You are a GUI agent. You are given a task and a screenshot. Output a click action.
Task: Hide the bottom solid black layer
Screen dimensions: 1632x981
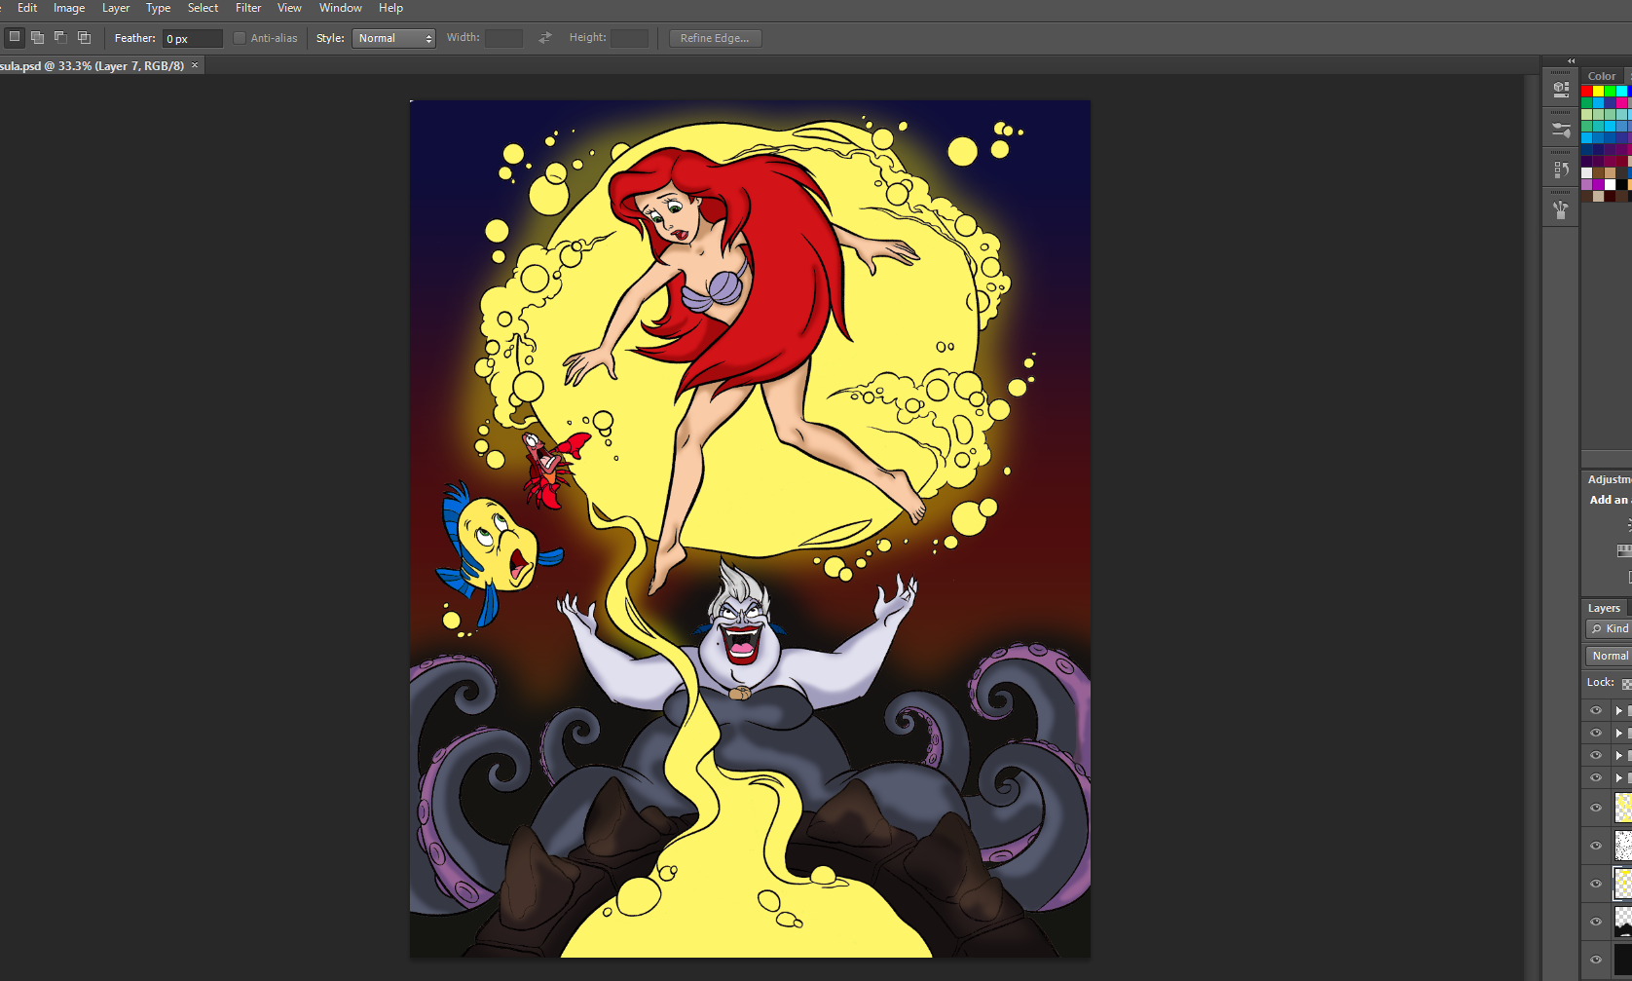(x=1596, y=960)
